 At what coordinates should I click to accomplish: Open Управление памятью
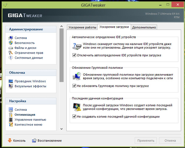tap(30, 120)
